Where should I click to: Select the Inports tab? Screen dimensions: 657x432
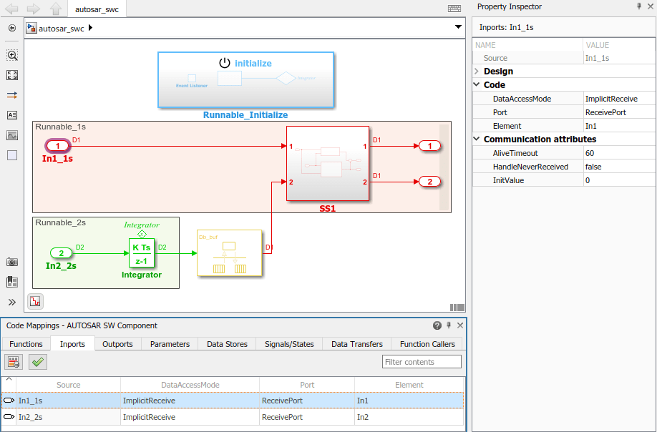point(72,344)
